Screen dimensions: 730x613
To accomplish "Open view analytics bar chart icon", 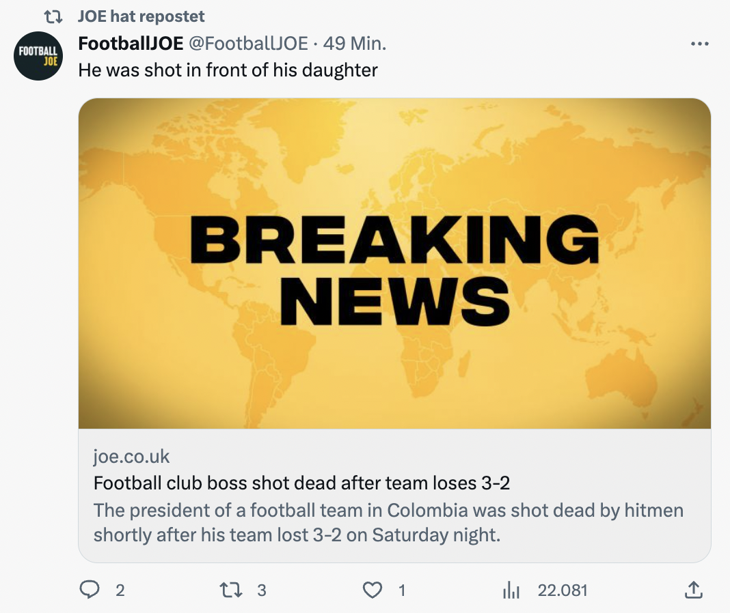I will pyautogui.click(x=512, y=590).
